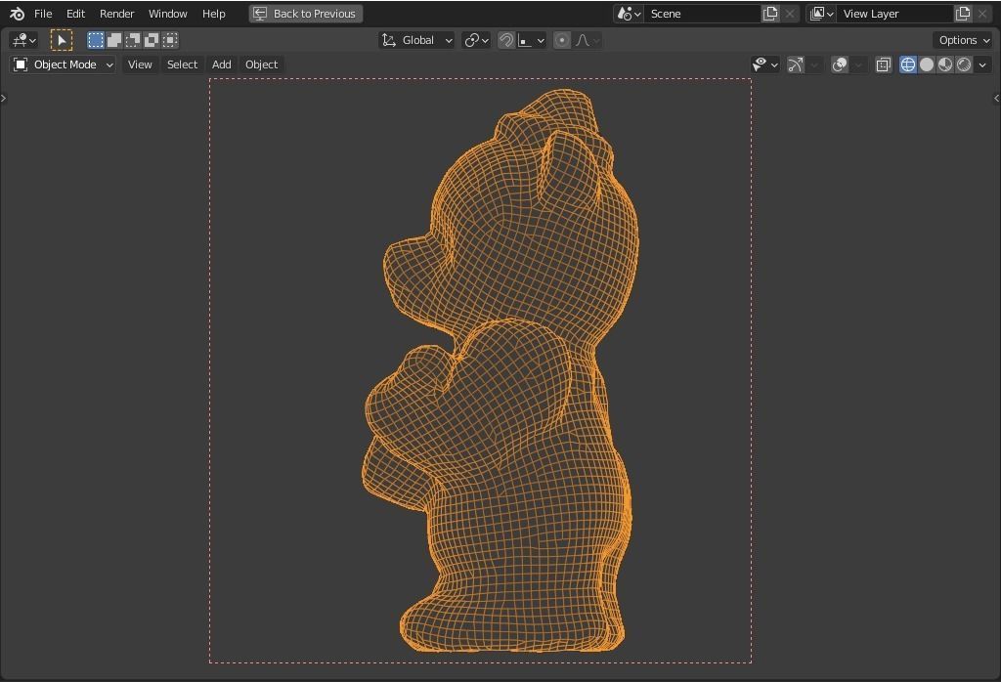Open the Edit menu
This screenshot has height=682, width=1001.
75,14
